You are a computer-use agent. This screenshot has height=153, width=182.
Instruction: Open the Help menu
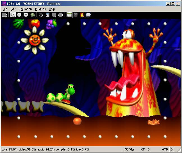pos(52,9)
